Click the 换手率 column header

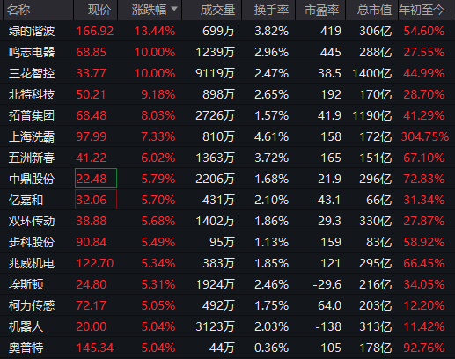coord(271,10)
